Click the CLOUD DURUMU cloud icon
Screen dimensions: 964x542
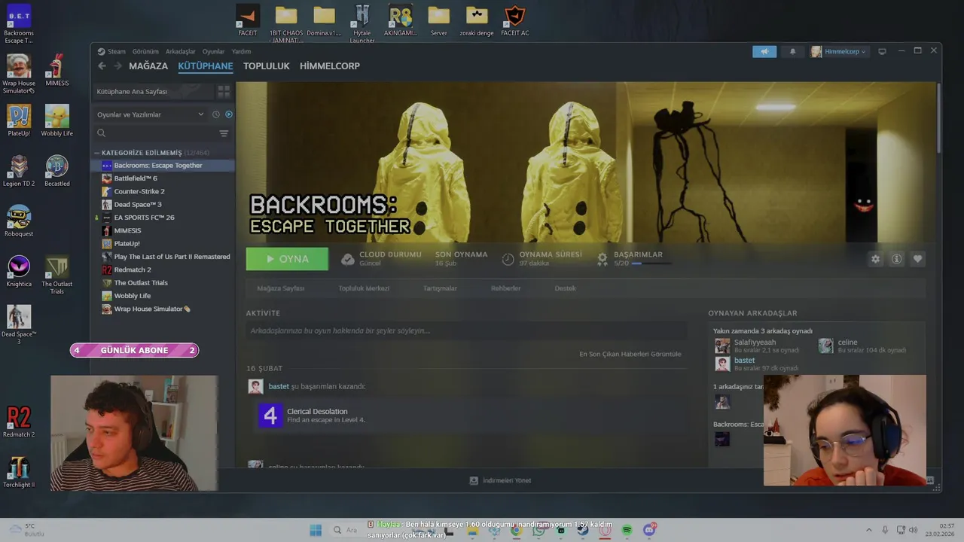[347, 259]
